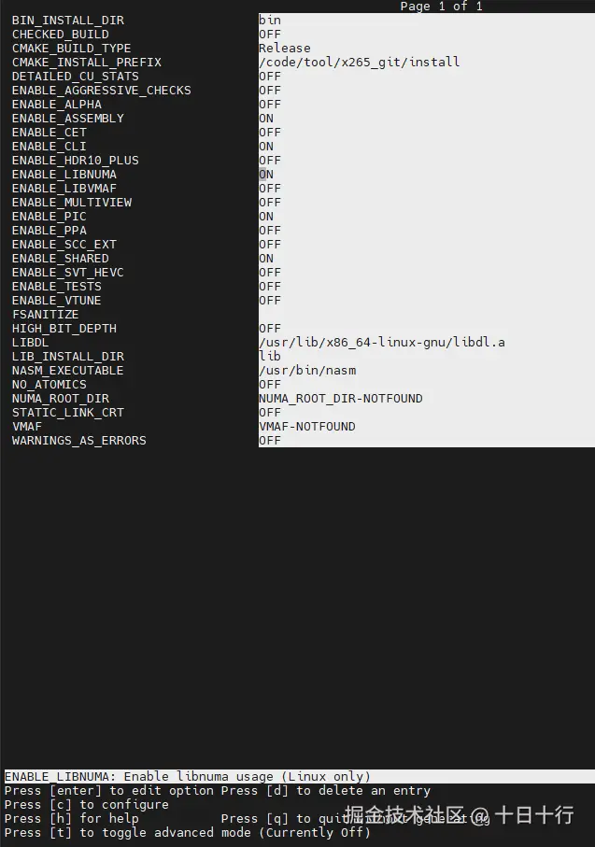Viewport: 595px width, 847px height.
Task: Select the BIN_INSTALL_DIR option name
Action: (x=67, y=21)
